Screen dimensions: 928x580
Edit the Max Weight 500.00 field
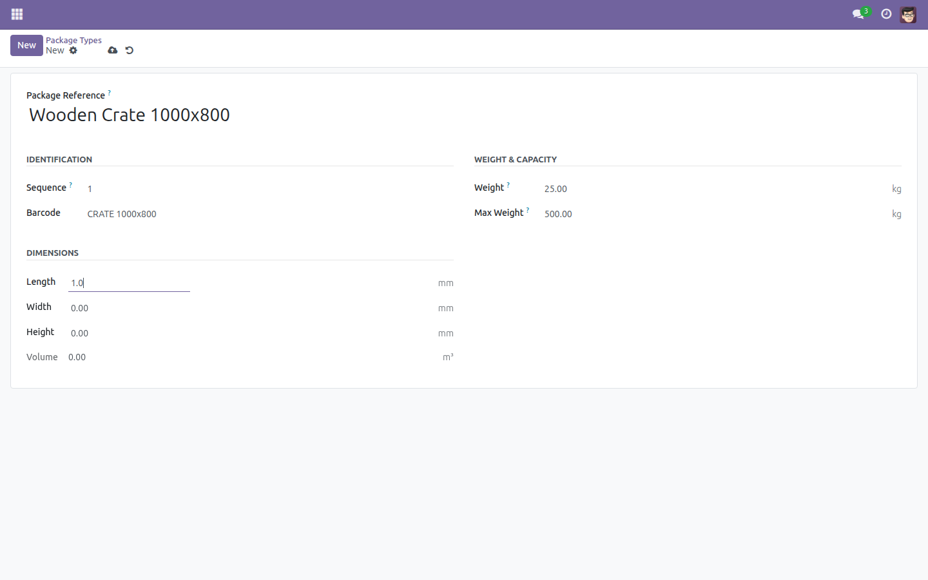point(714,214)
